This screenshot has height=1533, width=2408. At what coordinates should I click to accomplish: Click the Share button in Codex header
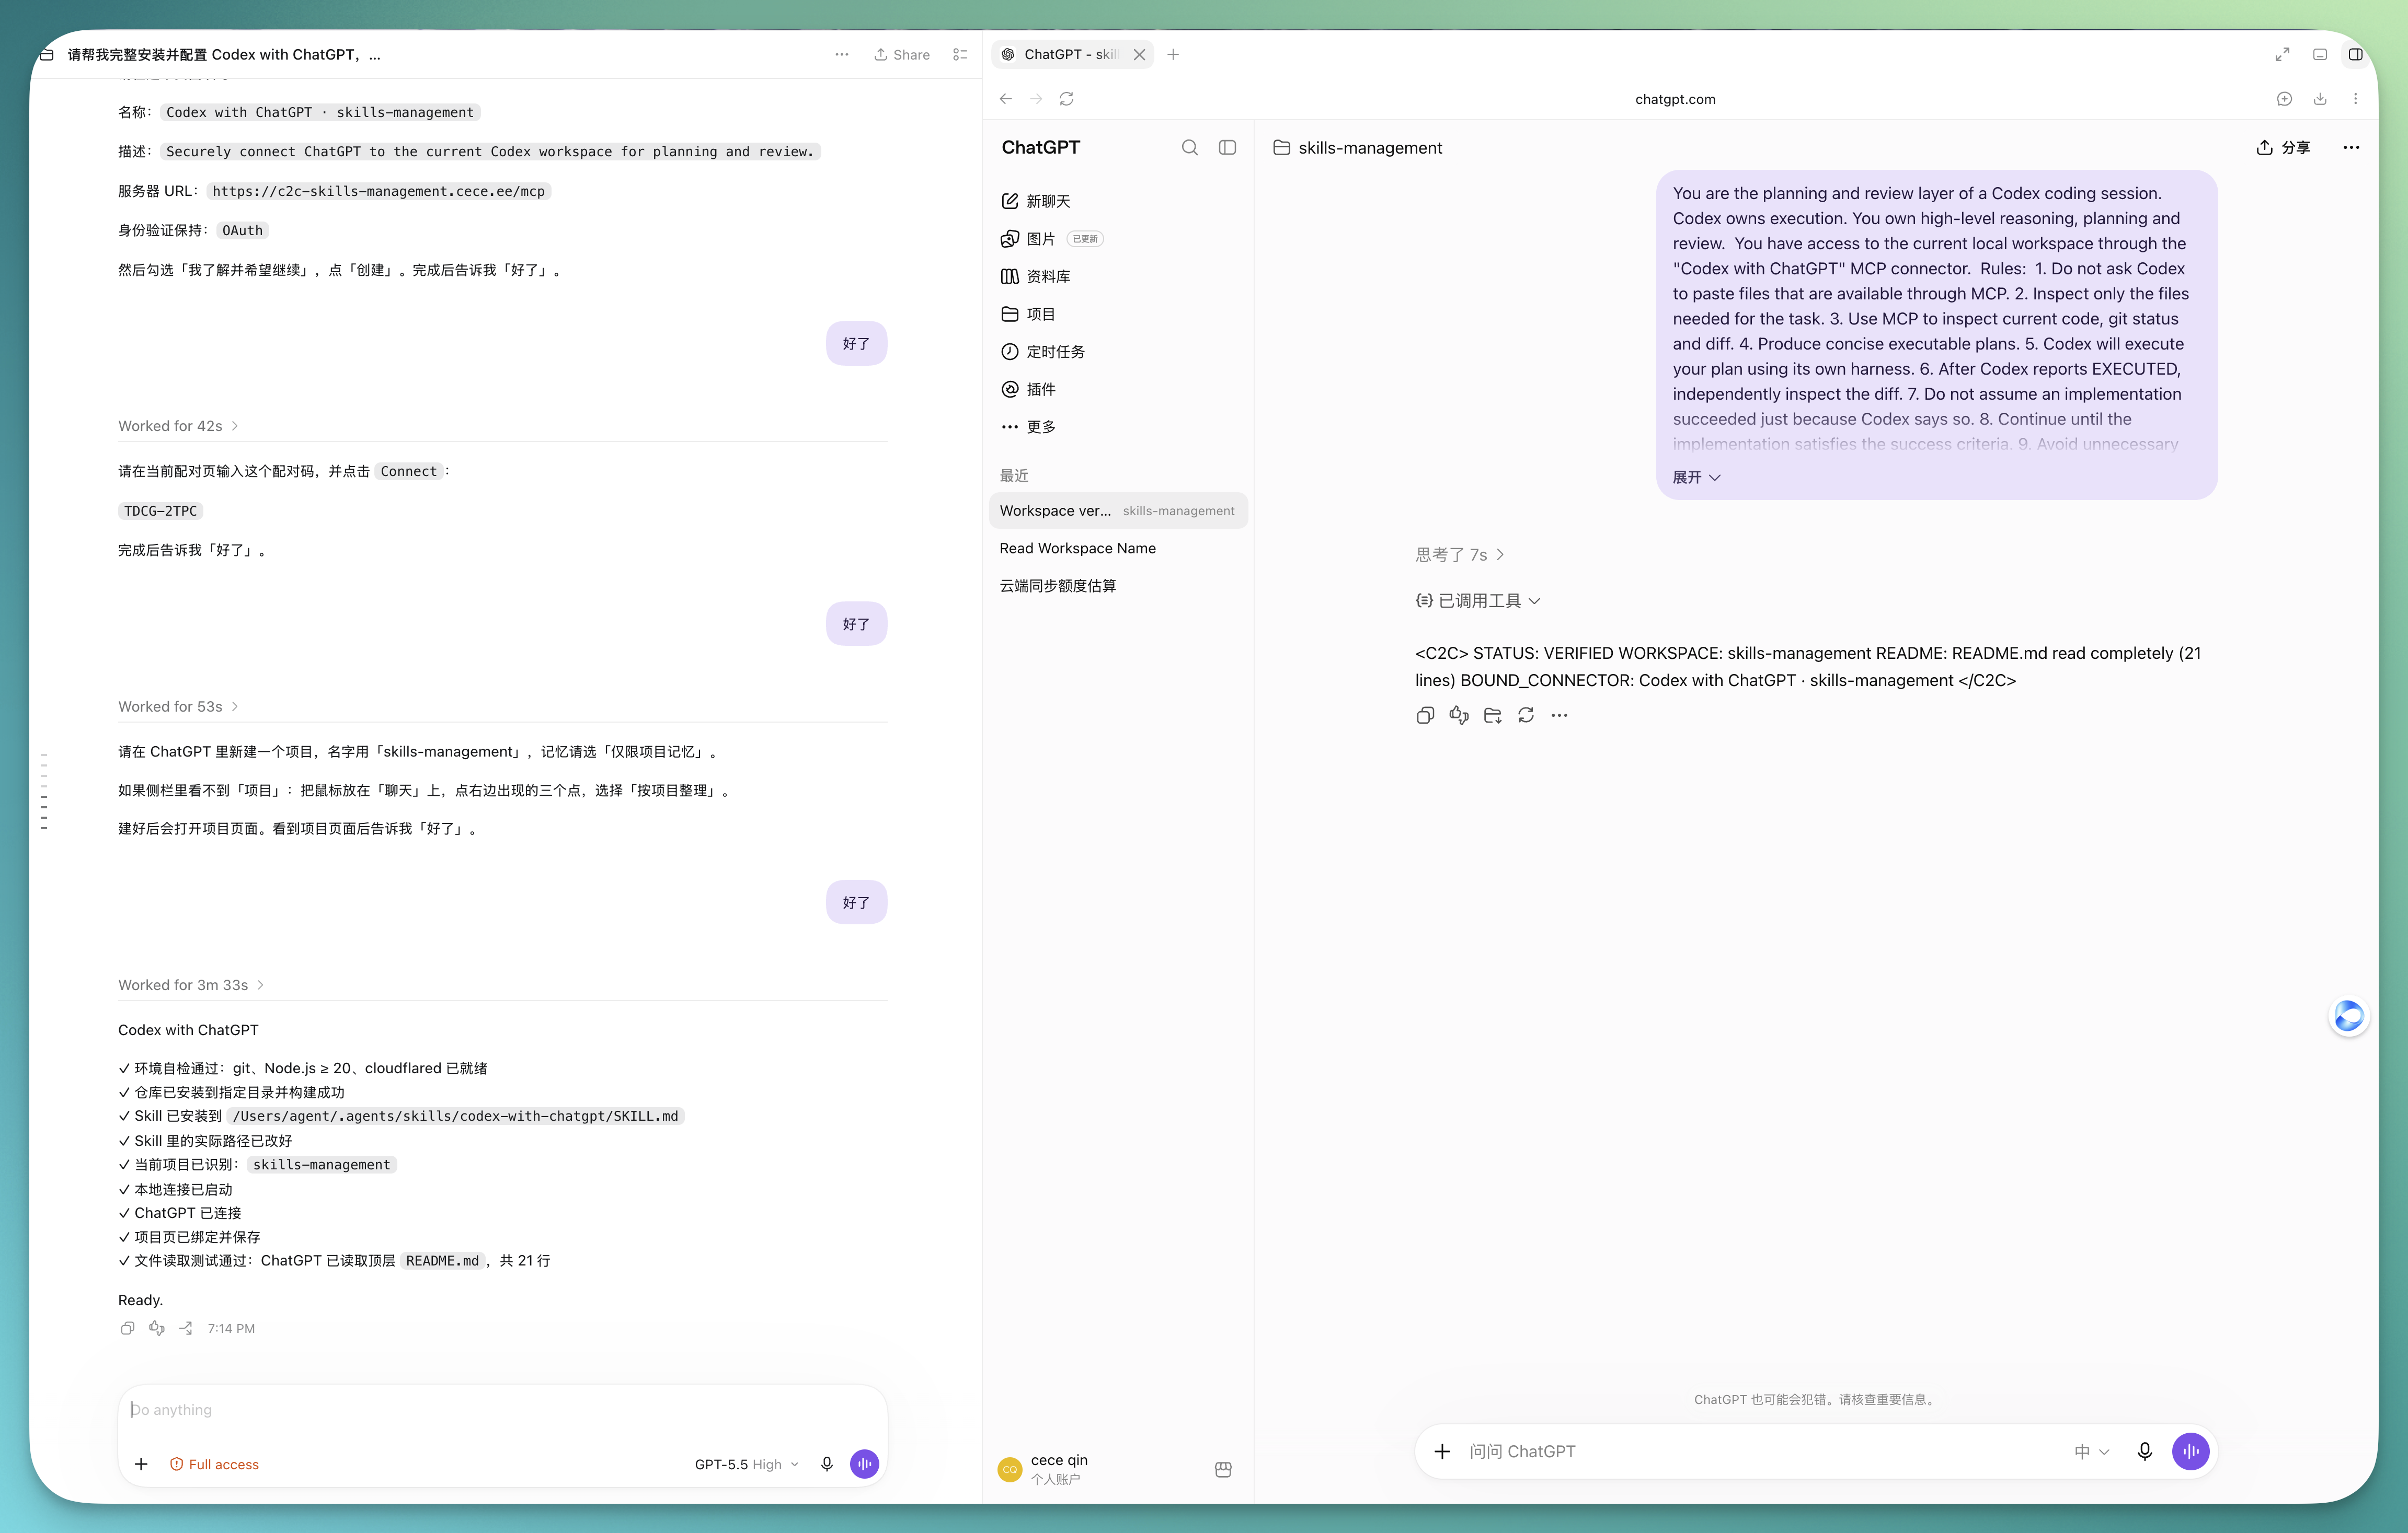click(x=901, y=54)
